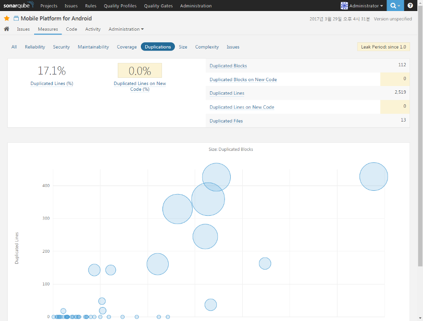Open the help question mark icon
The width and height of the screenshot is (423, 321).
click(x=410, y=5)
